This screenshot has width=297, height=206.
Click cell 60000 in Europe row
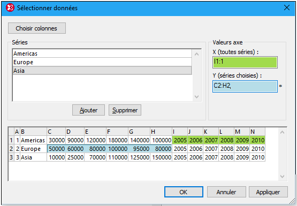[75, 149]
